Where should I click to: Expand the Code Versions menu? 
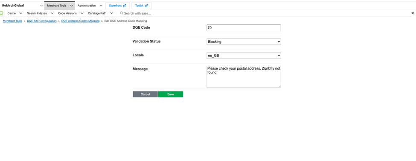(x=70, y=13)
